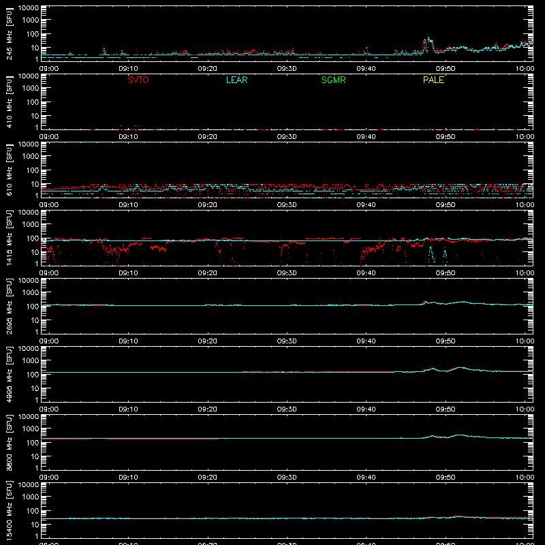Click the cyan LEAR station label

point(236,80)
